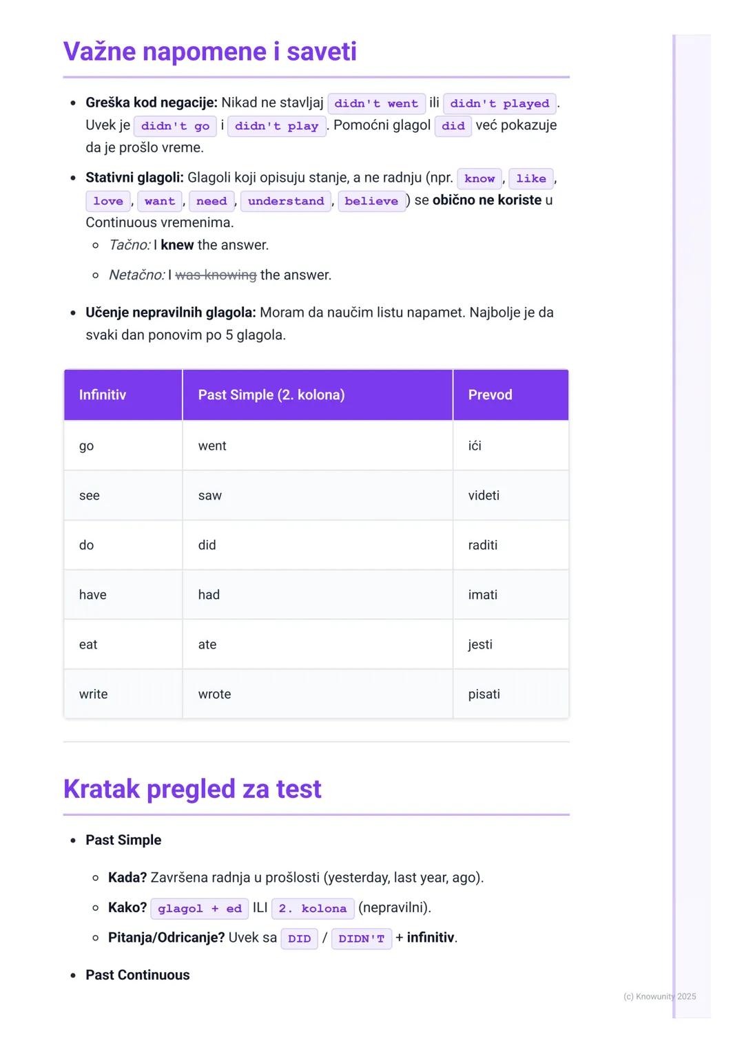Image resolution: width=744 pixels, height=1052 pixels.
Task: Click the "(c) Knowunity 2025" copyright text
Action: pyautogui.click(x=659, y=996)
